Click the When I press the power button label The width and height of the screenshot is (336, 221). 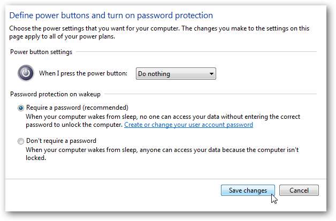click(x=83, y=73)
